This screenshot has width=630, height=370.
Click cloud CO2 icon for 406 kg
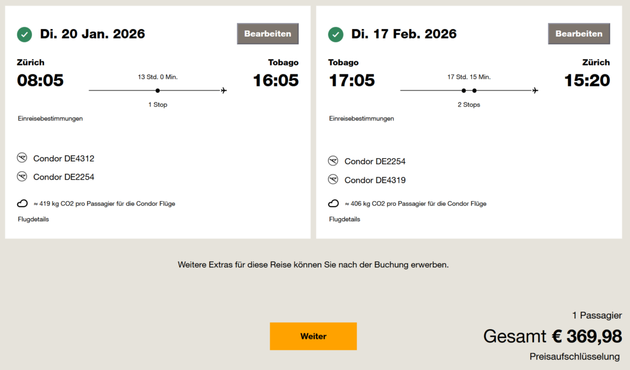tap(333, 203)
